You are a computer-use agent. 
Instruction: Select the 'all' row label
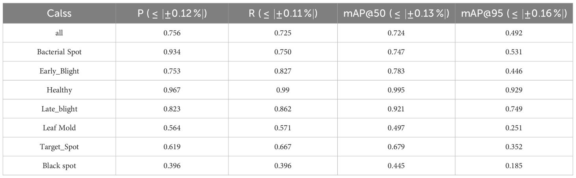pyautogui.click(x=59, y=33)
